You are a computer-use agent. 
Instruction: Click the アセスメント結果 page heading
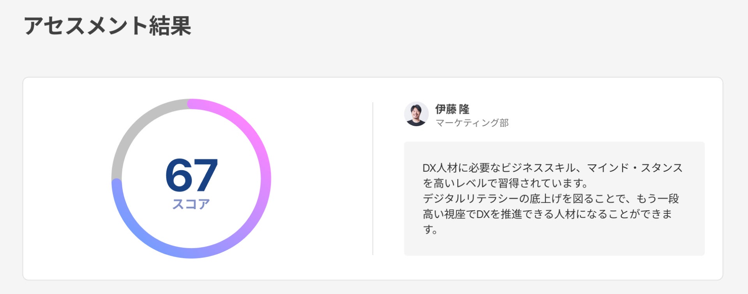click(x=108, y=26)
